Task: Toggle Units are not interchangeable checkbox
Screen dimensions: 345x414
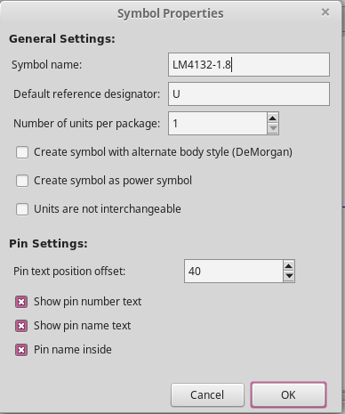Action: (22, 209)
